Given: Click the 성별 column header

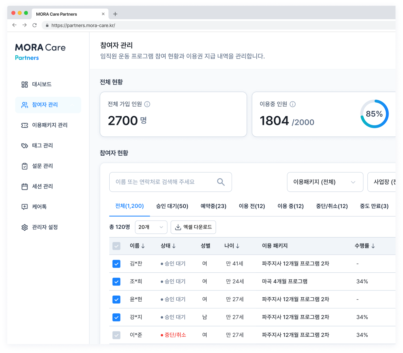Looking at the screenshot, I should 206,246.
